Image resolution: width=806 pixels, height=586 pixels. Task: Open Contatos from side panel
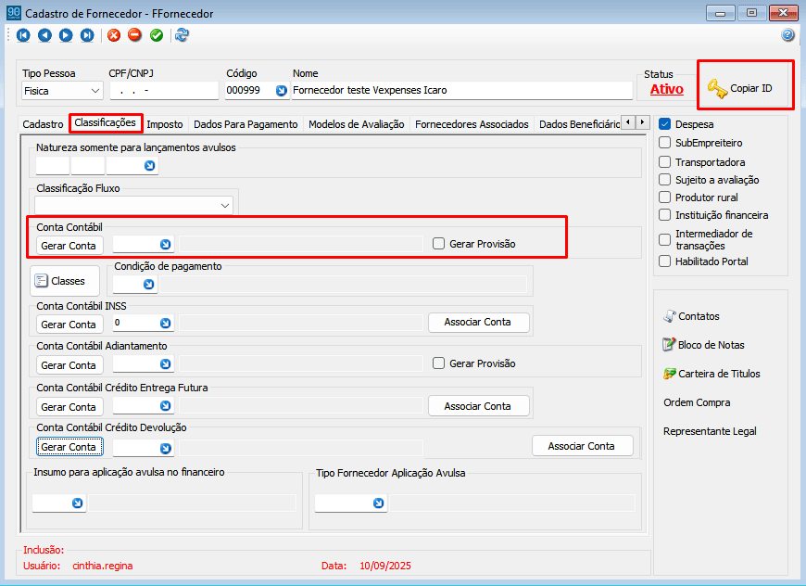pos(691,316)
